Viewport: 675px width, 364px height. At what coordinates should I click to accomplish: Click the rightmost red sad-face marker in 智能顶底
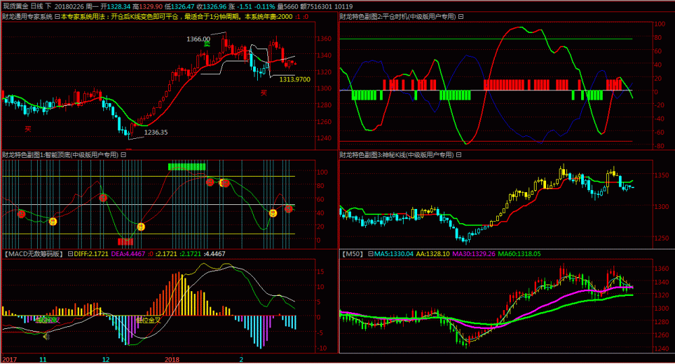(289, 209)
